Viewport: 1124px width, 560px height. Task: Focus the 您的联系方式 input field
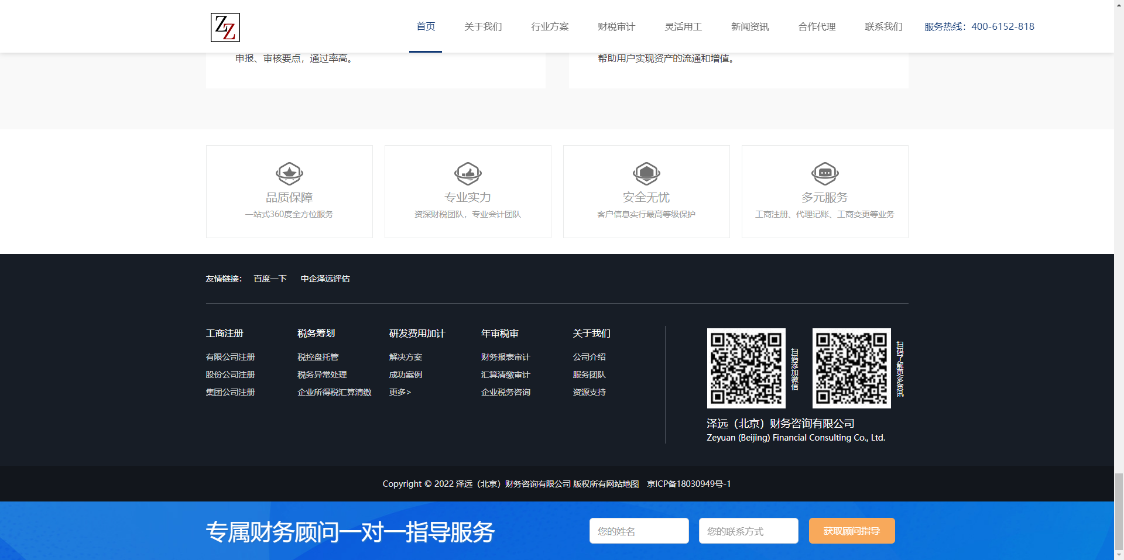click(x=748, y=531)
